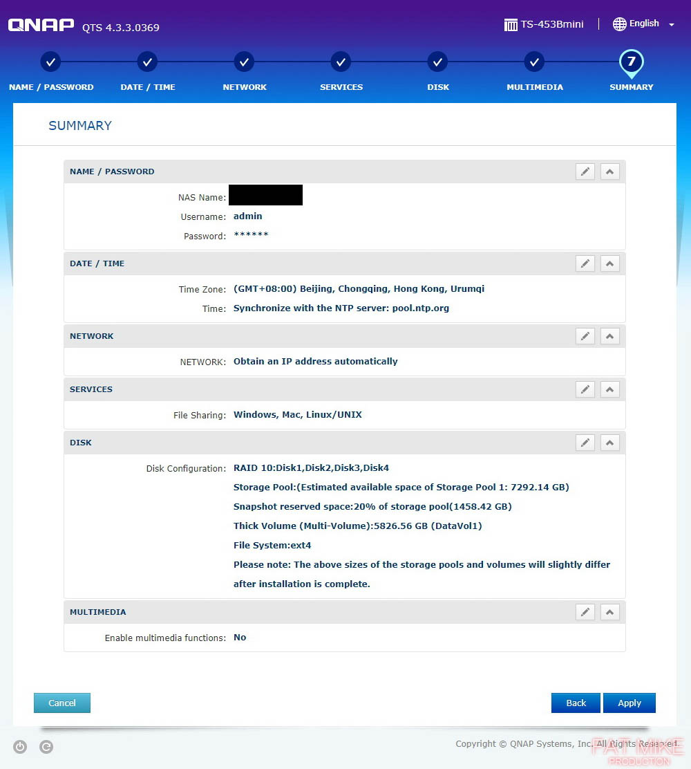691x769 pixels.
Task: Edit the Name / Password section
Action: pos(585,172)
